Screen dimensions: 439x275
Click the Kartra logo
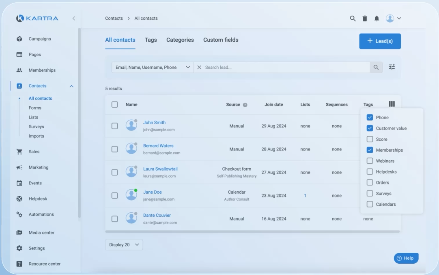37,19
